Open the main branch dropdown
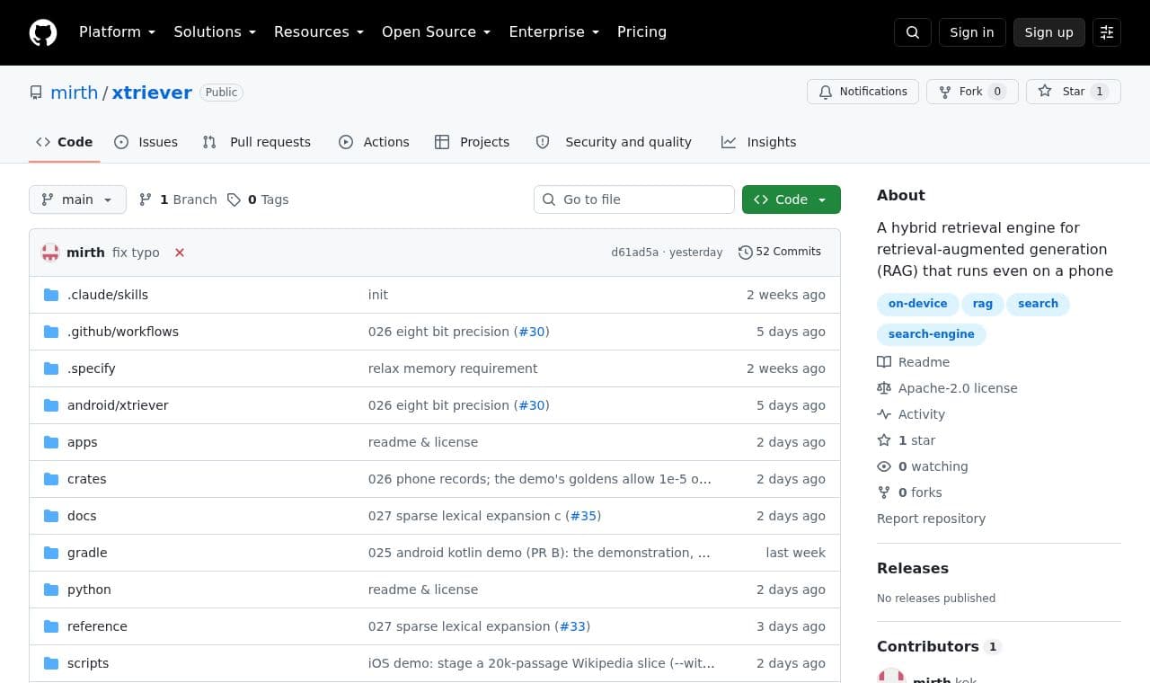Screen dimensions: 1150x683 [77, 200]
